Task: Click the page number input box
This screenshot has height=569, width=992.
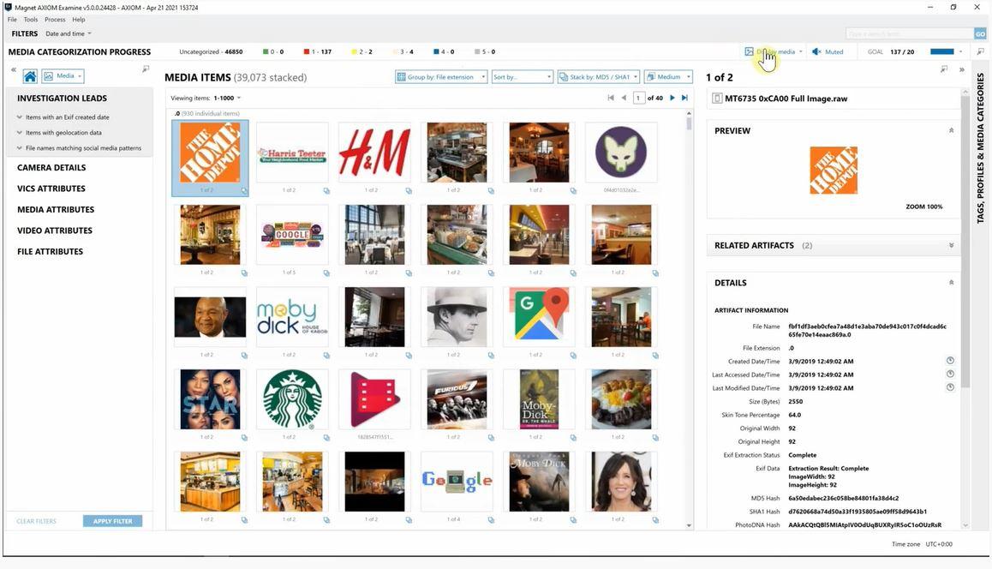Action: coord(639,98)
